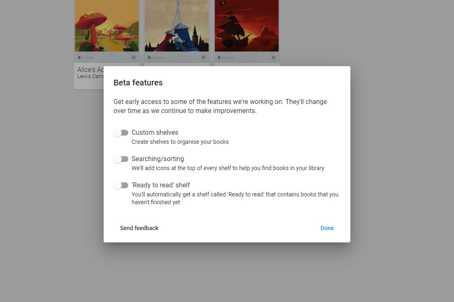Click the Custom shelves label text
454x302 pixels.
(x=155, y=132)
